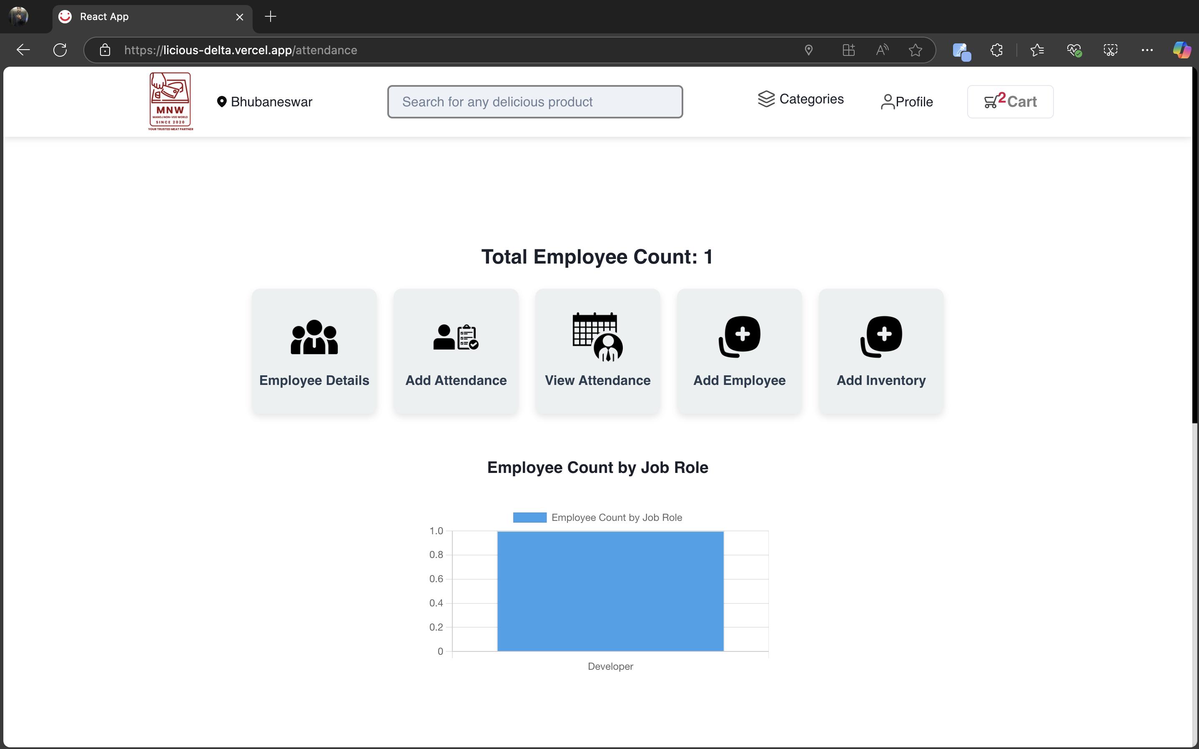The width and height of the screenshot is (1199, 749).
Task: Reload the page with refresh button
Action: [x=60, y=50]
